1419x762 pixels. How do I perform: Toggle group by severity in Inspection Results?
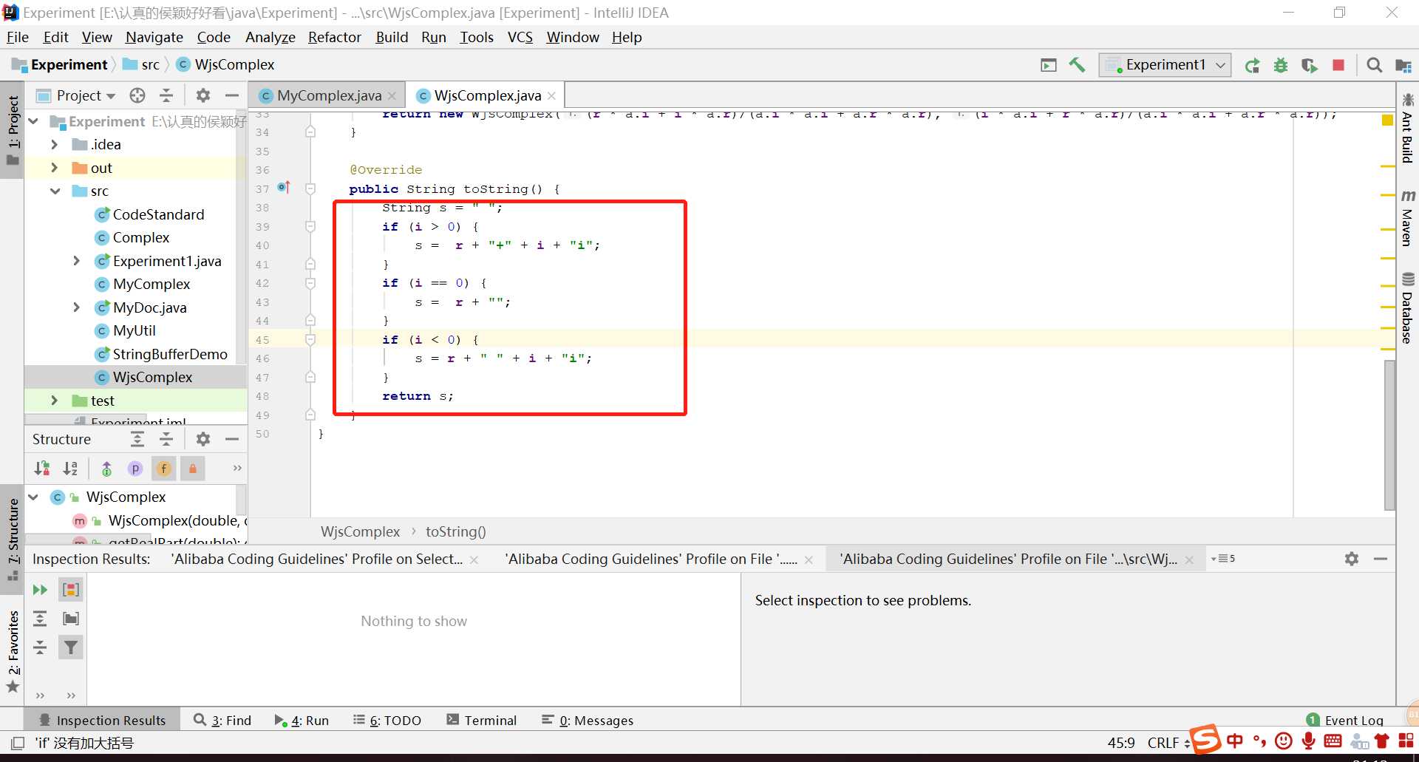(71, 589)
